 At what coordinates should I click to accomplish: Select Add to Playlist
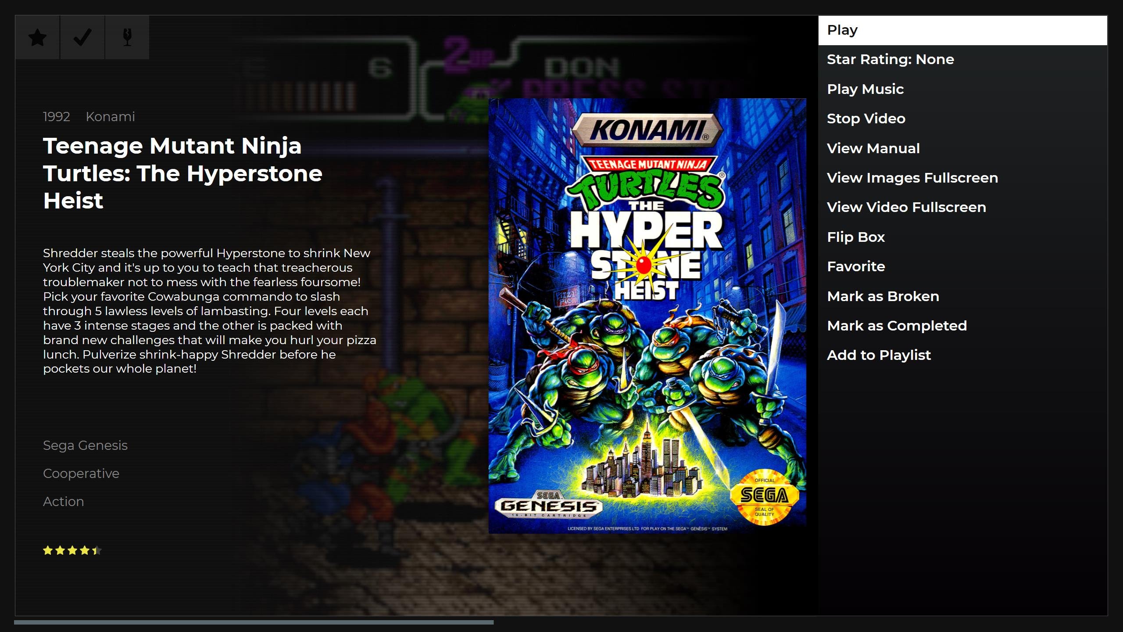(962, 355)
